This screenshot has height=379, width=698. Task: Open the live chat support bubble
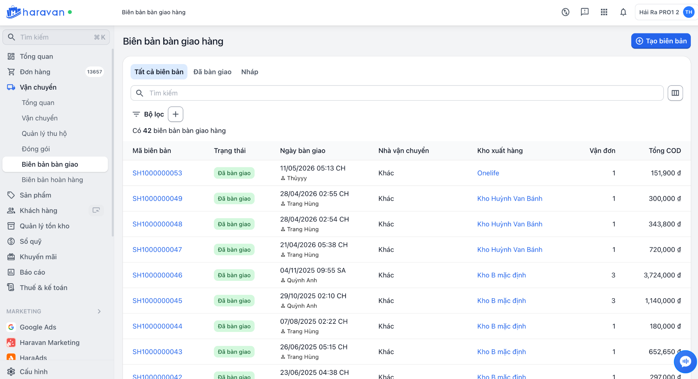685,361
